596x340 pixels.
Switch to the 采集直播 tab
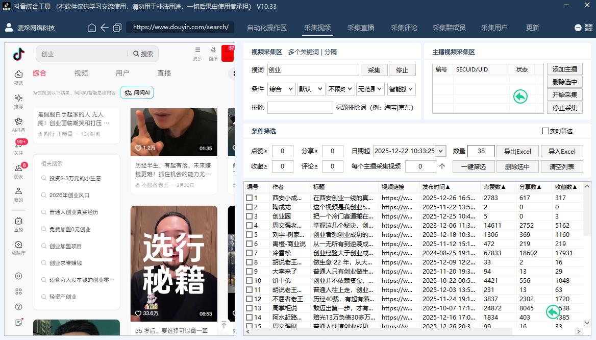pyautogui.click(x=361, y=28)
